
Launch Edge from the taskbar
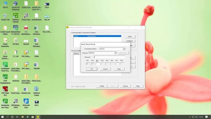(x=28, y=117)
